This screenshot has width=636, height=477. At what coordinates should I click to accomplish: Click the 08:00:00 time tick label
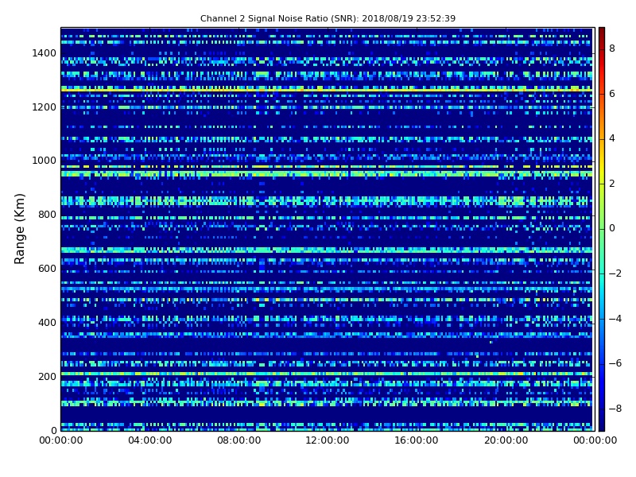[x=239, y=440]
